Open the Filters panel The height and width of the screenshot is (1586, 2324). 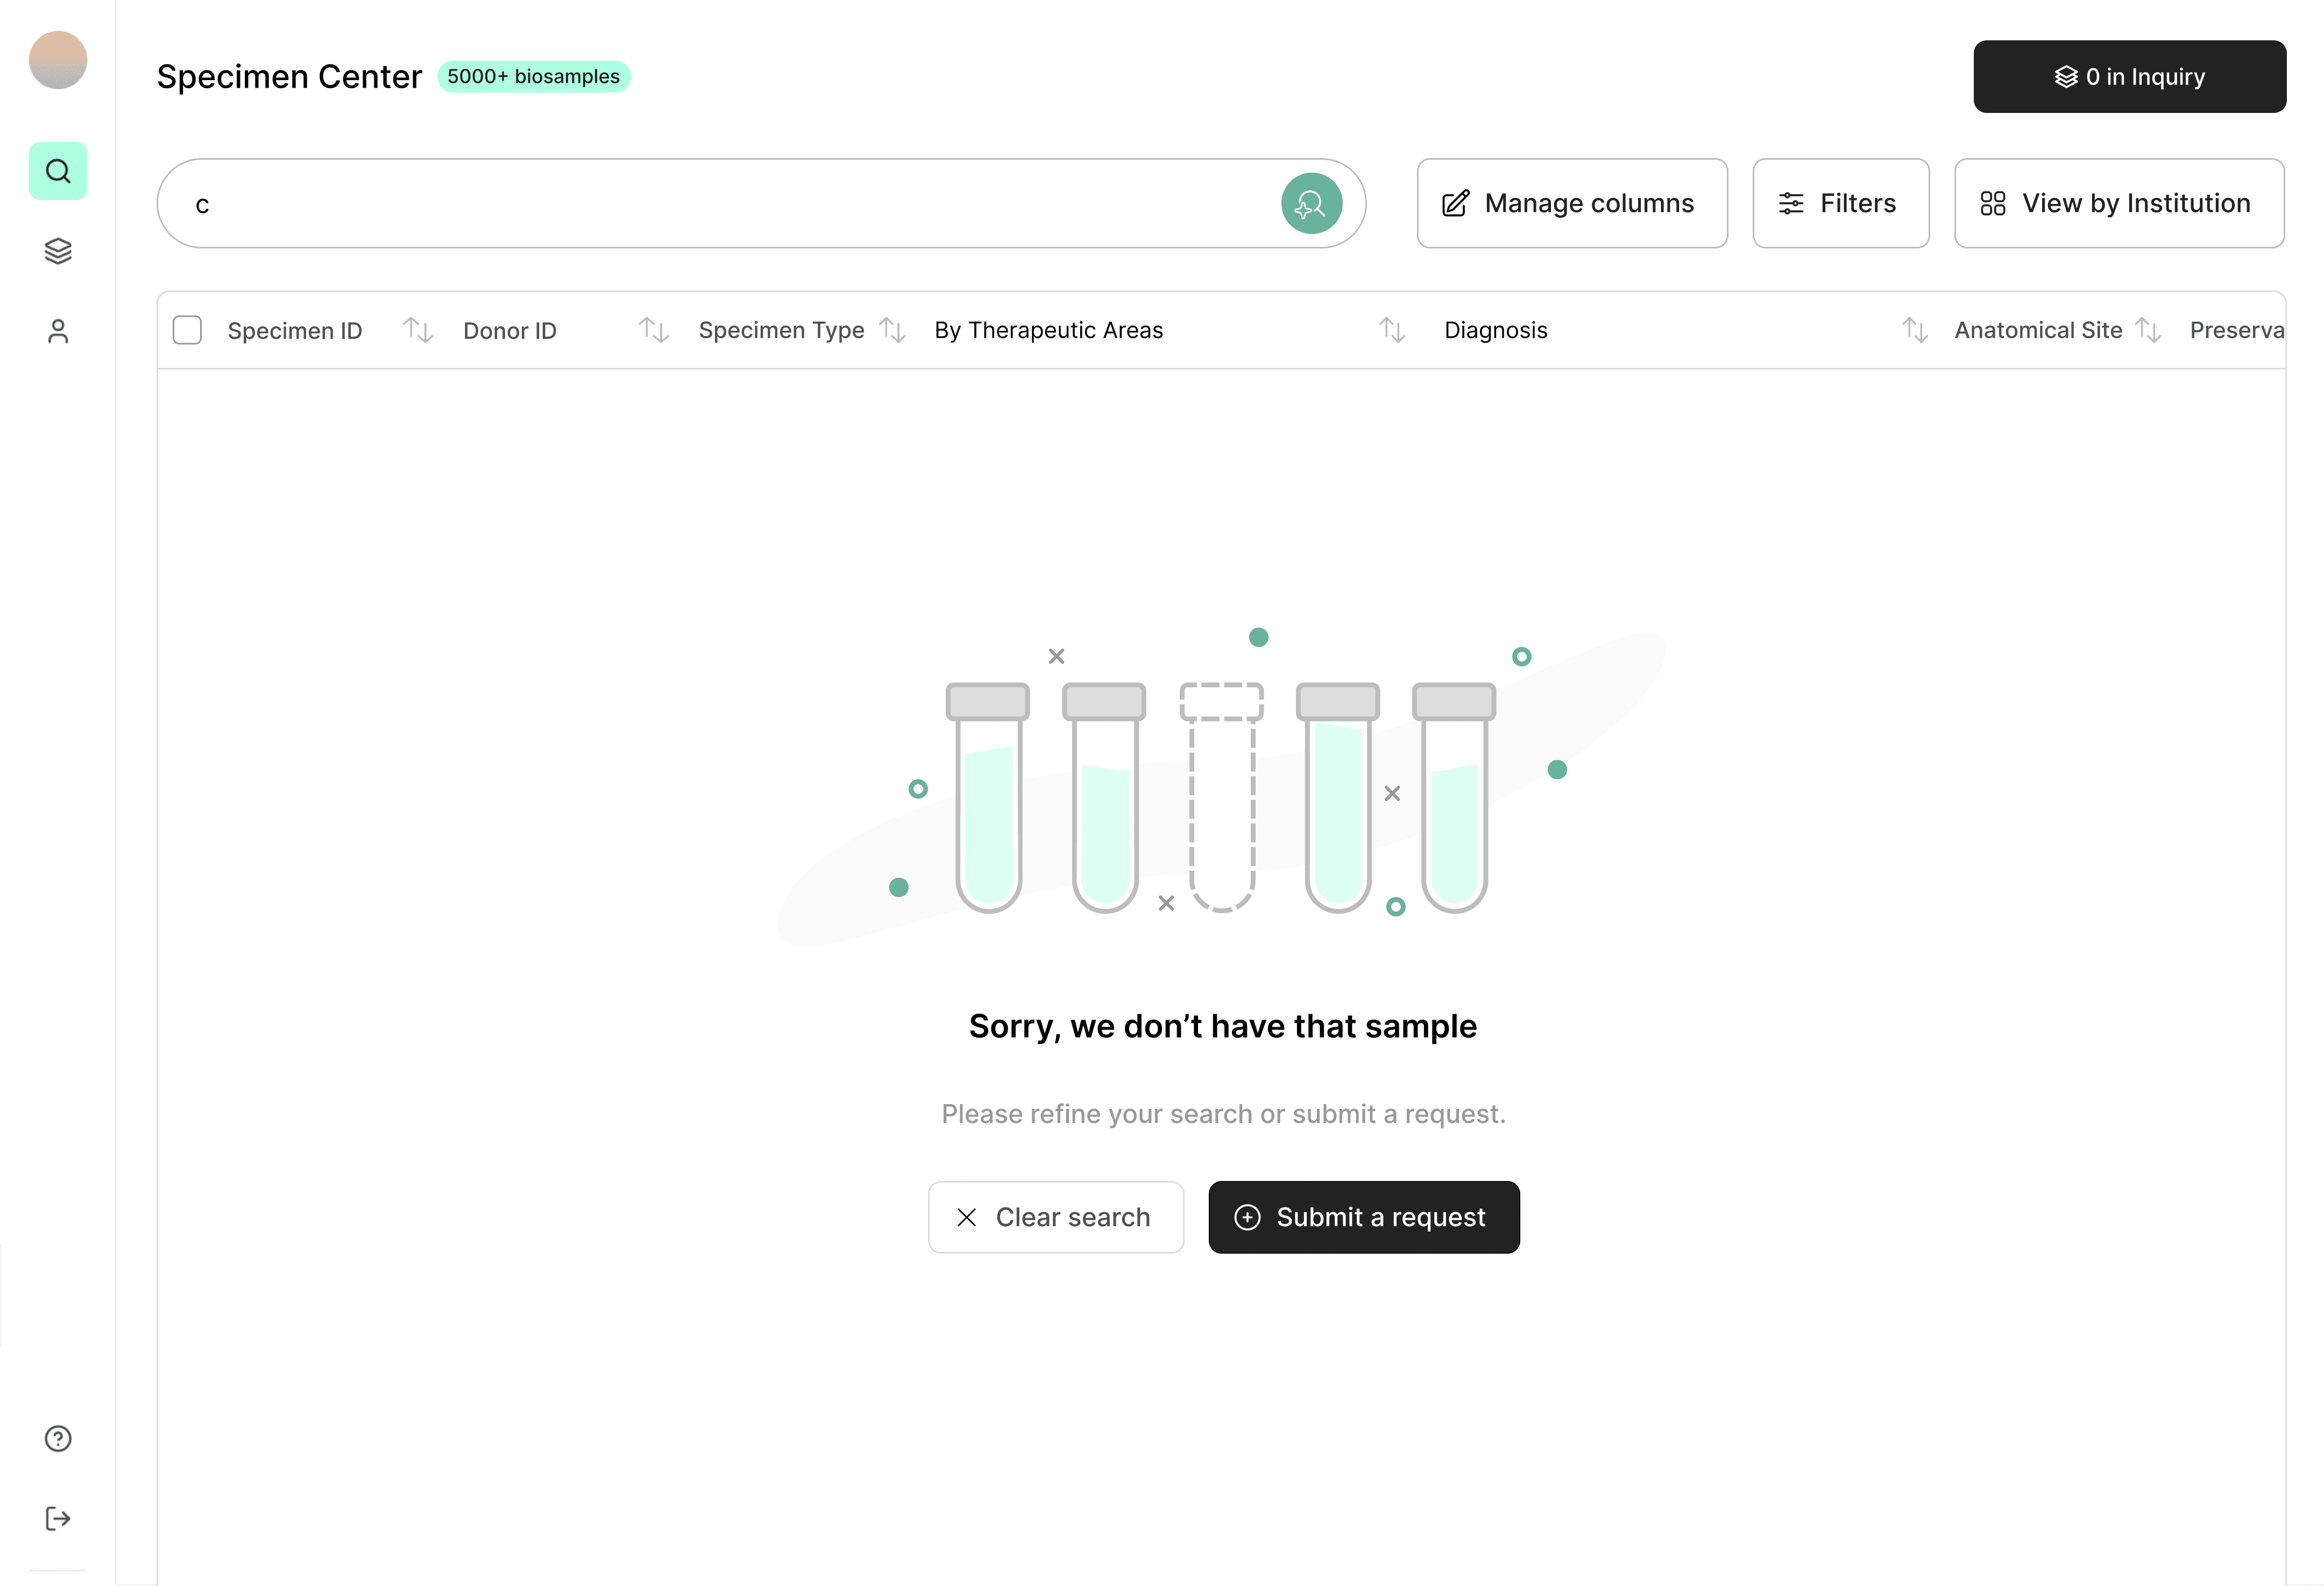1840,203
